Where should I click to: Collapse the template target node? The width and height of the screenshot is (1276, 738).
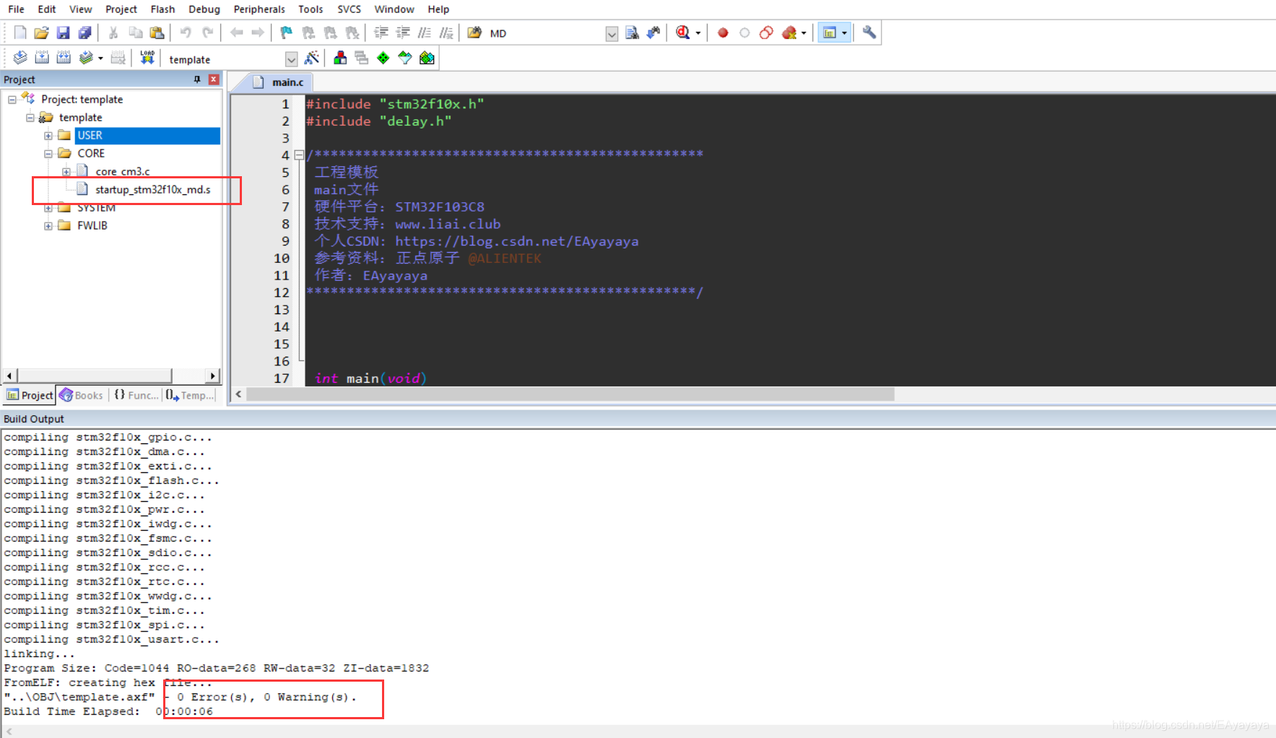30,118
